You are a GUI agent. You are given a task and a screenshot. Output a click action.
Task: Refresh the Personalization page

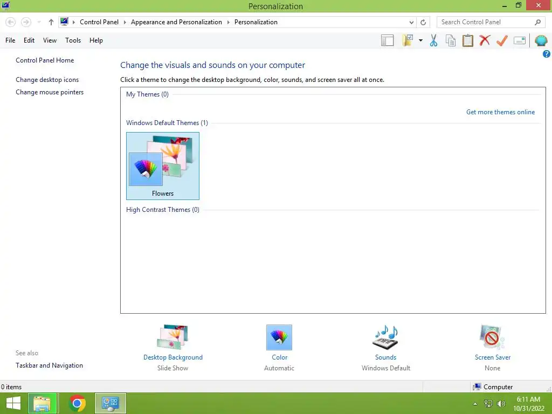point(423,22)
